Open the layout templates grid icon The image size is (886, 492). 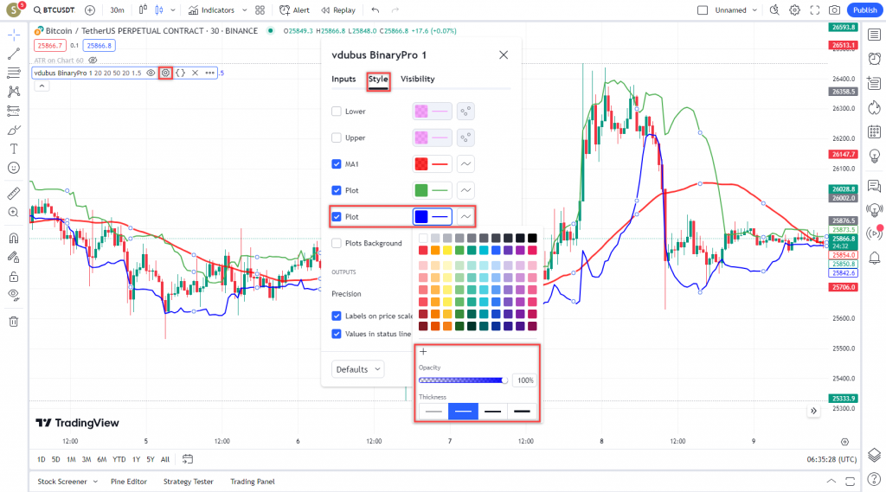(x=260, y=10)
